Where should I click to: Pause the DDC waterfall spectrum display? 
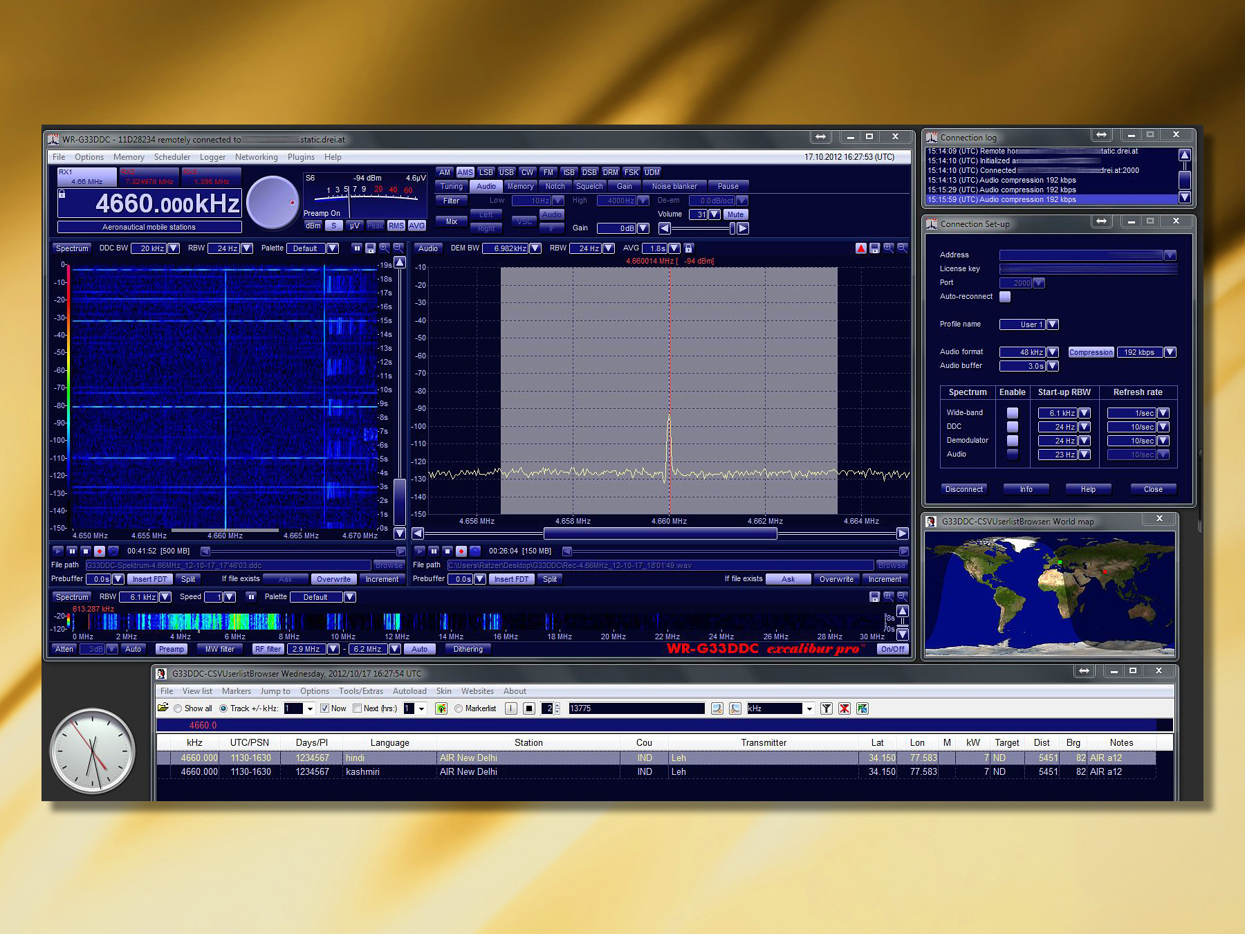[x=356, y=248]
